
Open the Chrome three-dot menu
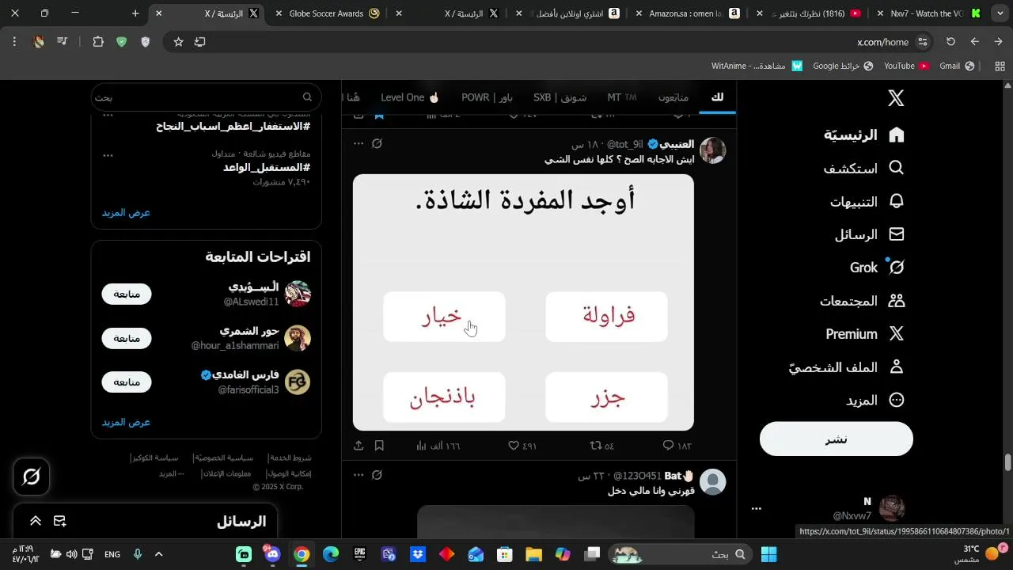click(14, 42)
